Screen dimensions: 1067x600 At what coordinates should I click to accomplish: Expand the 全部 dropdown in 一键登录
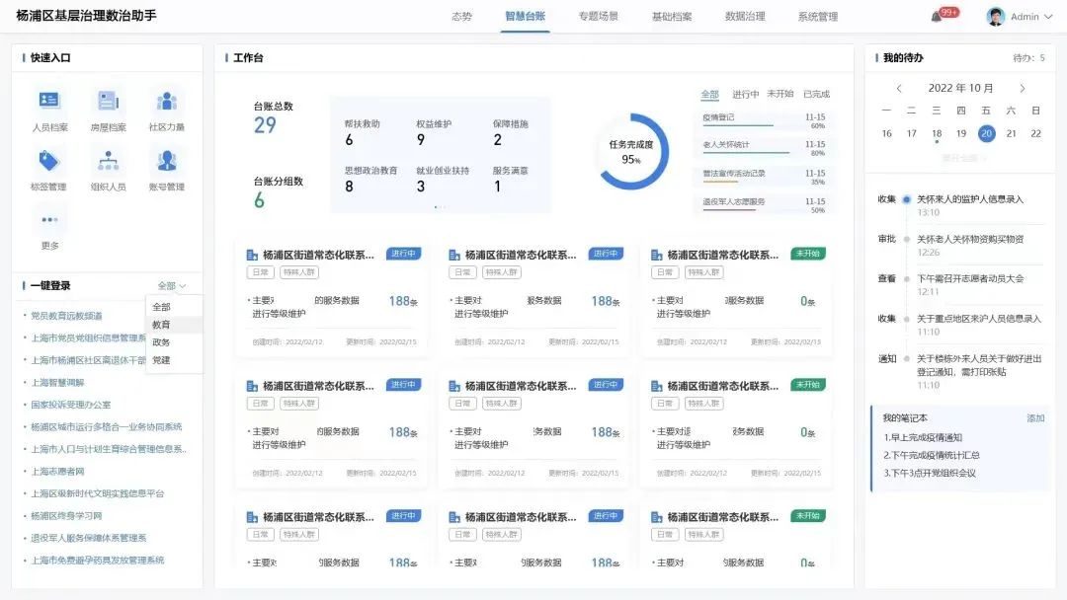click(172, 285)
